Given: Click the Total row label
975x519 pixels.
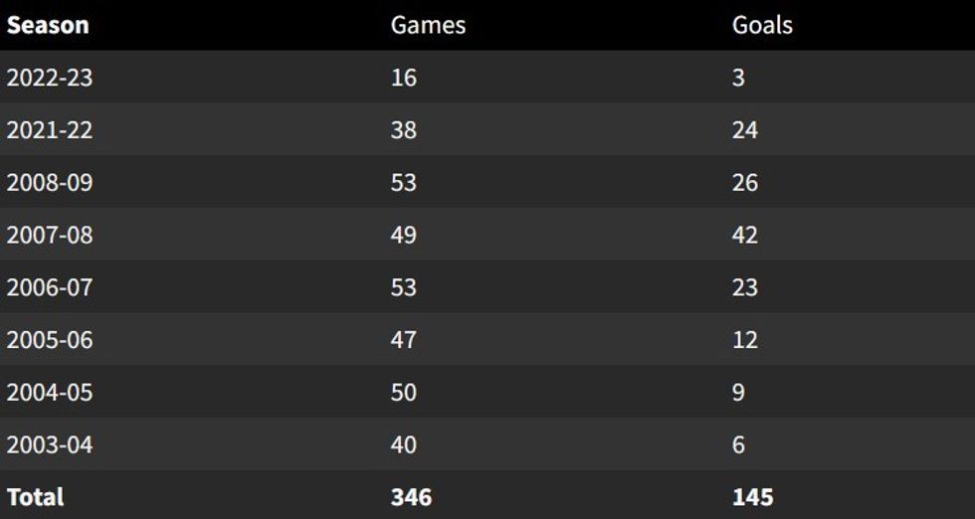Looking at the screenshot, I should pyautogui.click(x=35, y=496).
